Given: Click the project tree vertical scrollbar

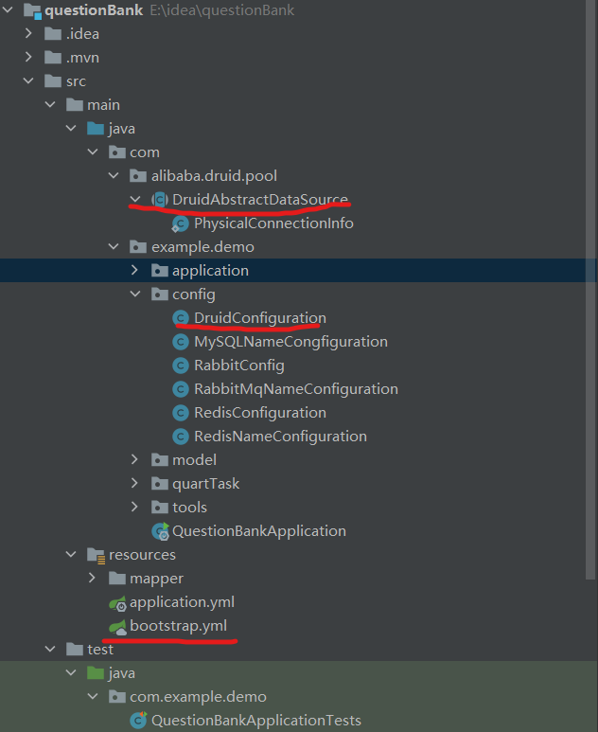Looking at the screenshot, I should [591, 290].
